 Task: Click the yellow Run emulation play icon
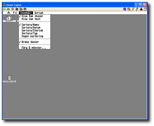click(5, 9)
